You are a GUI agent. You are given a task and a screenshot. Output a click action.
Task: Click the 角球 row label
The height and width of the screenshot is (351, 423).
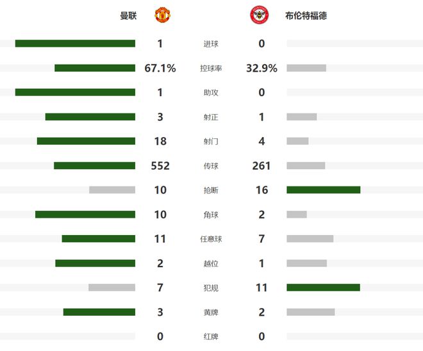pyautogui.click(x=211, y=215)
